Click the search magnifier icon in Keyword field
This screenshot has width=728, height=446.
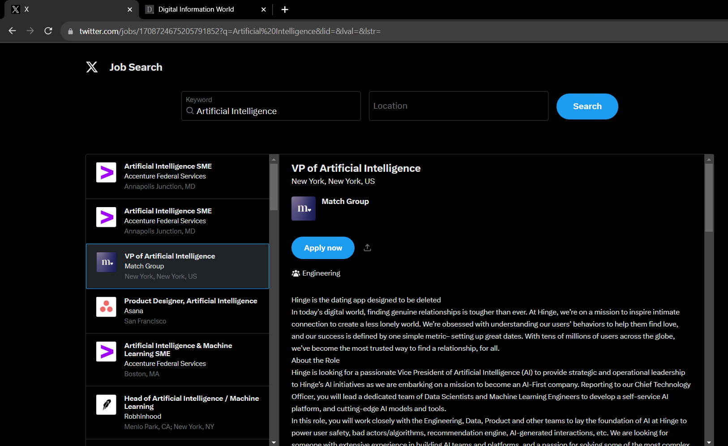190,111
